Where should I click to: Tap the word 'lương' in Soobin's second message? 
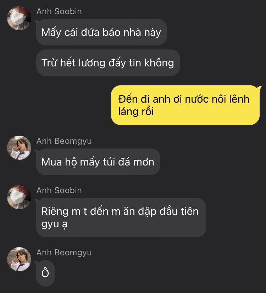pyautogui.click(x=92, y=63)
